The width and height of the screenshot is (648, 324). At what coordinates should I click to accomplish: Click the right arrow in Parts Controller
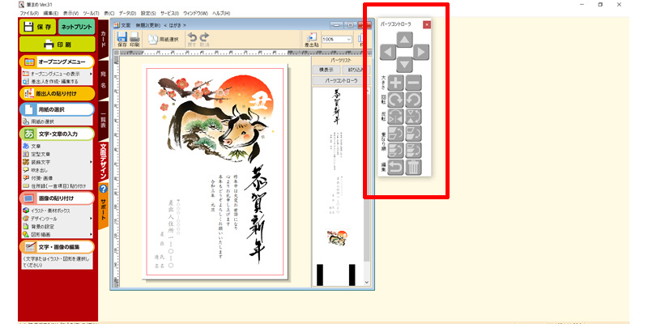pos(421,53)
